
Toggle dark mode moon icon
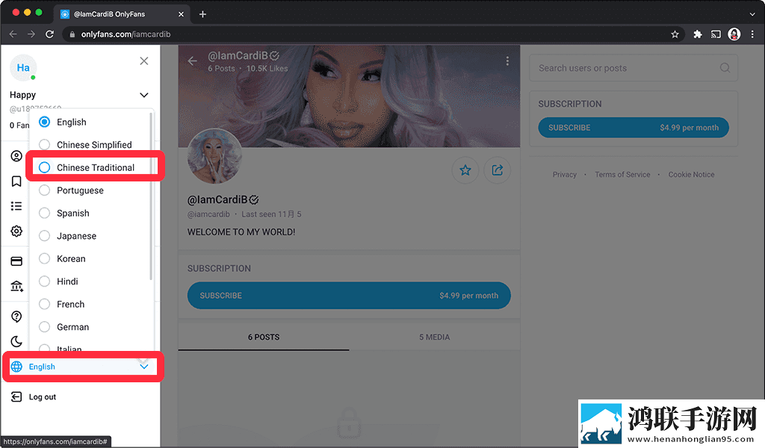(x=16, y=341)
